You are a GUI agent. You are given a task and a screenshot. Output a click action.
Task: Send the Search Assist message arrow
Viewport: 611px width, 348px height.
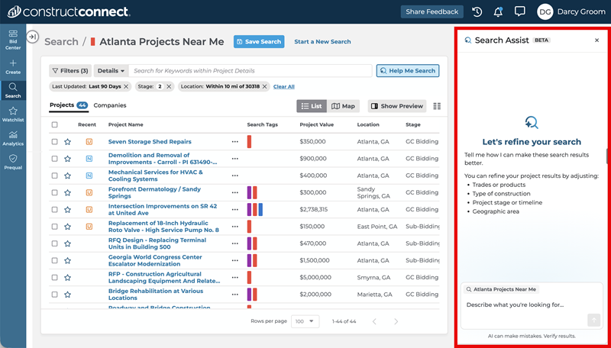click(594, 321)
